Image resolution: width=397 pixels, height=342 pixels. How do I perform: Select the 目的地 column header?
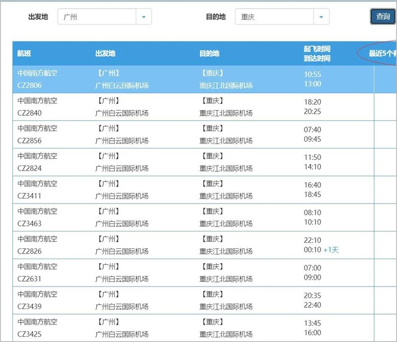[209, 53]
